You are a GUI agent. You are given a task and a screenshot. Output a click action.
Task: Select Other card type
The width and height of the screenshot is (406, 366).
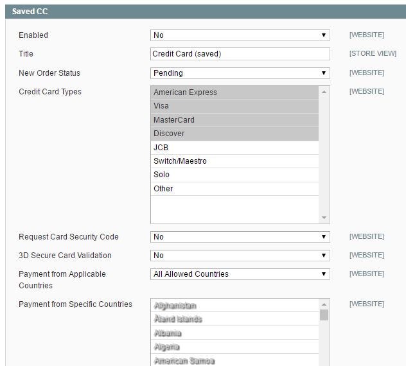[234, 189]
